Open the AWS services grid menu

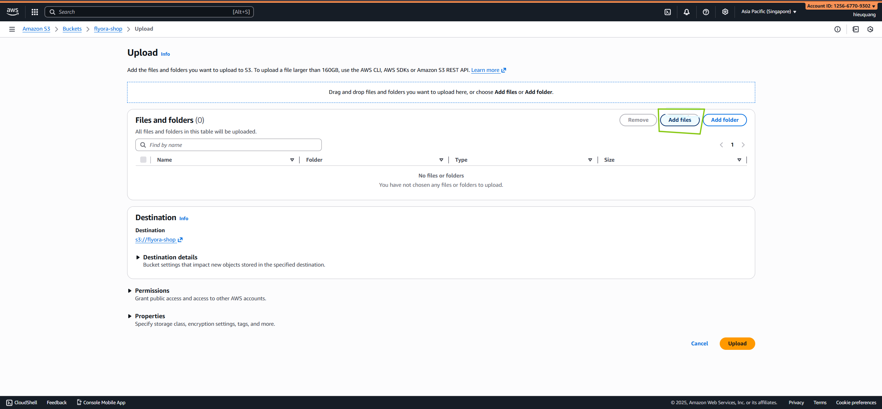click(x=34, y=11)
